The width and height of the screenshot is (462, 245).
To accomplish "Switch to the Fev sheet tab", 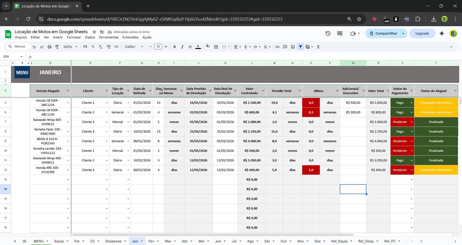I will pos(151,241).
